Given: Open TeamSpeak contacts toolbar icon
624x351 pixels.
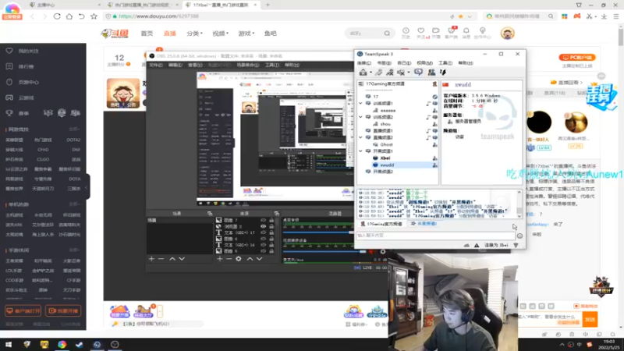Looking at the screenshot, I should [431, 72].
